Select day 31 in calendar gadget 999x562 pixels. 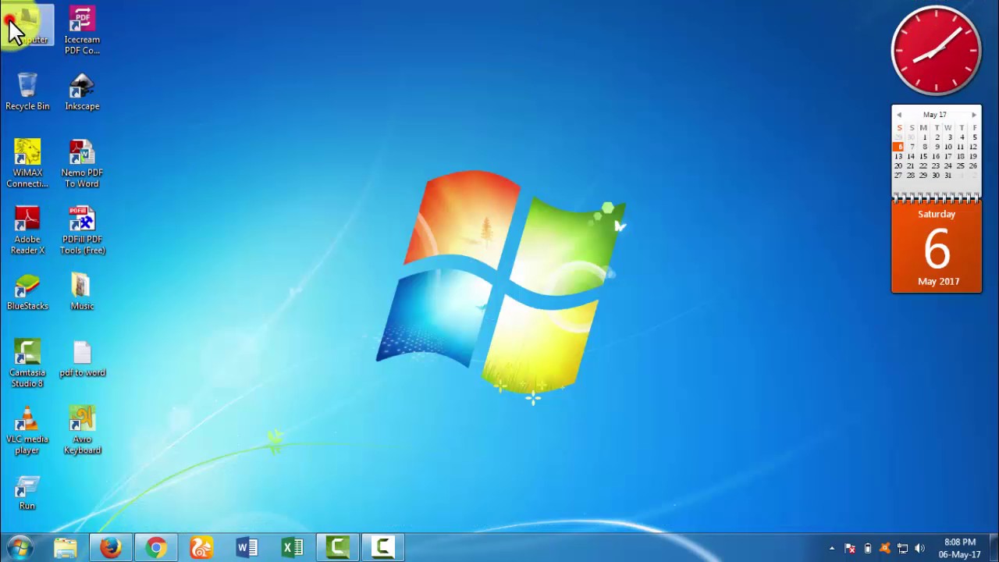947,176
